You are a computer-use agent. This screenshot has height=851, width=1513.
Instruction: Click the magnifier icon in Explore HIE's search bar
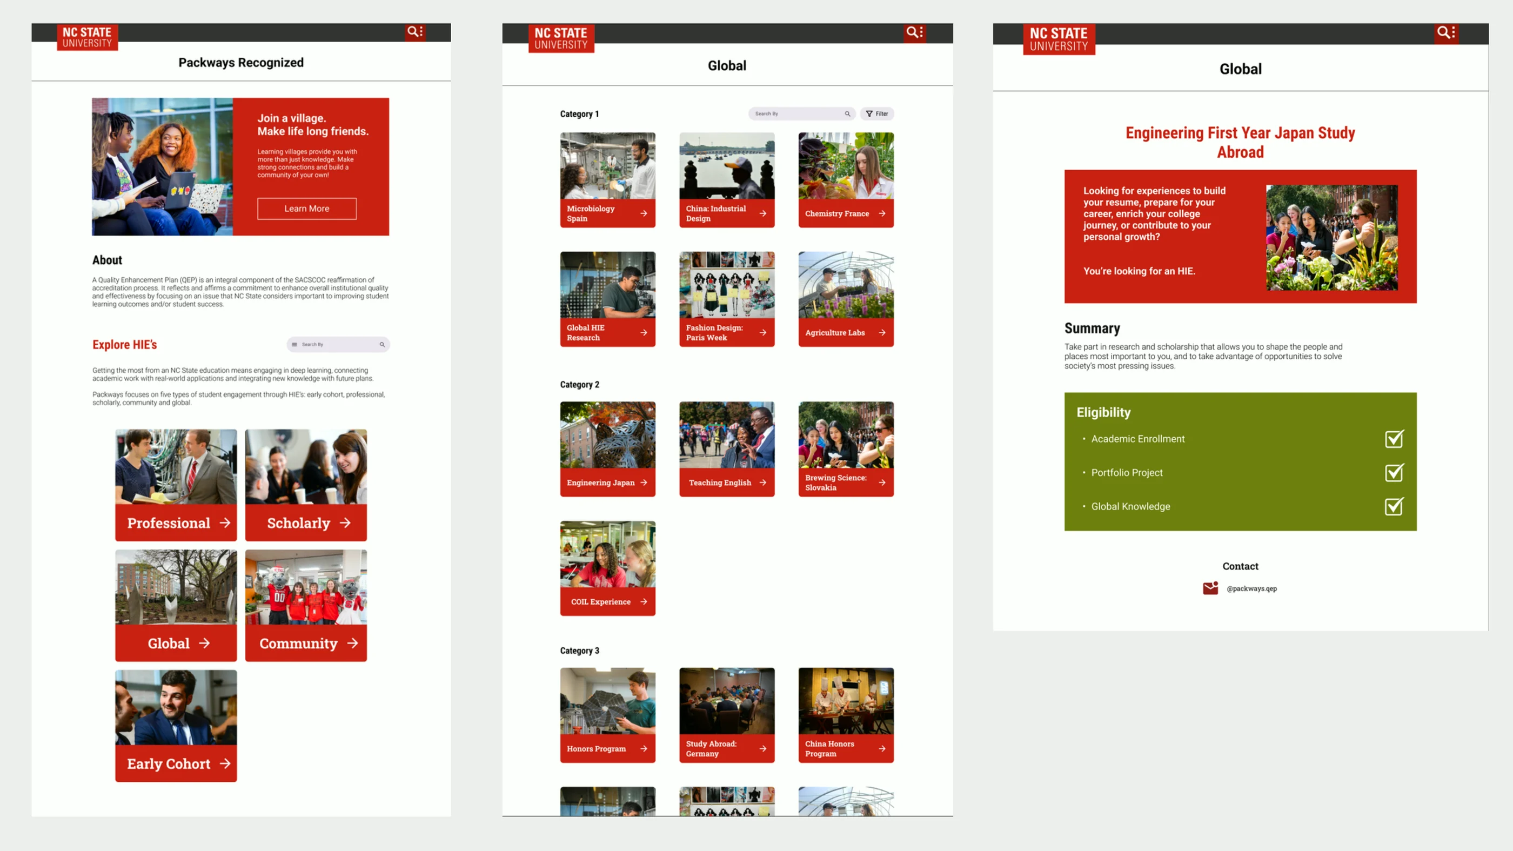[x=382, y=345]
